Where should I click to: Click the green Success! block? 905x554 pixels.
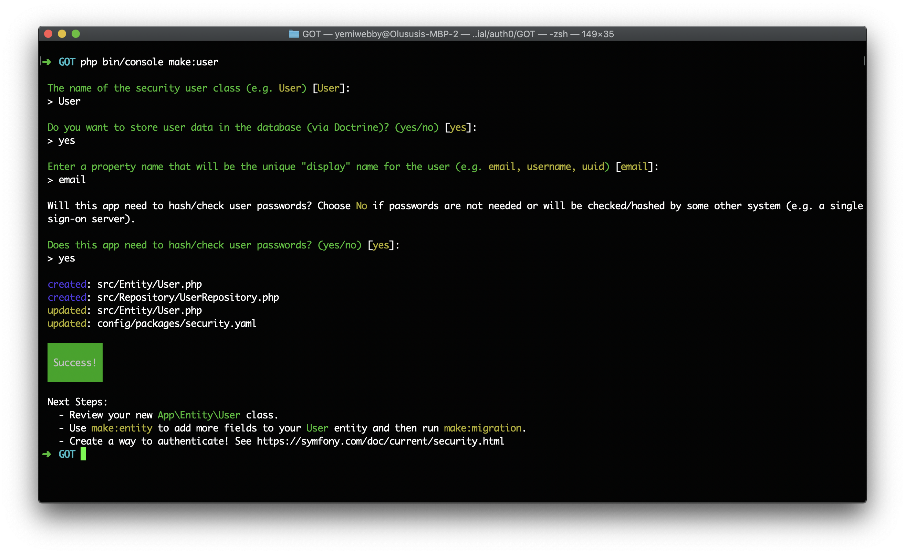[x=75, y=362]
